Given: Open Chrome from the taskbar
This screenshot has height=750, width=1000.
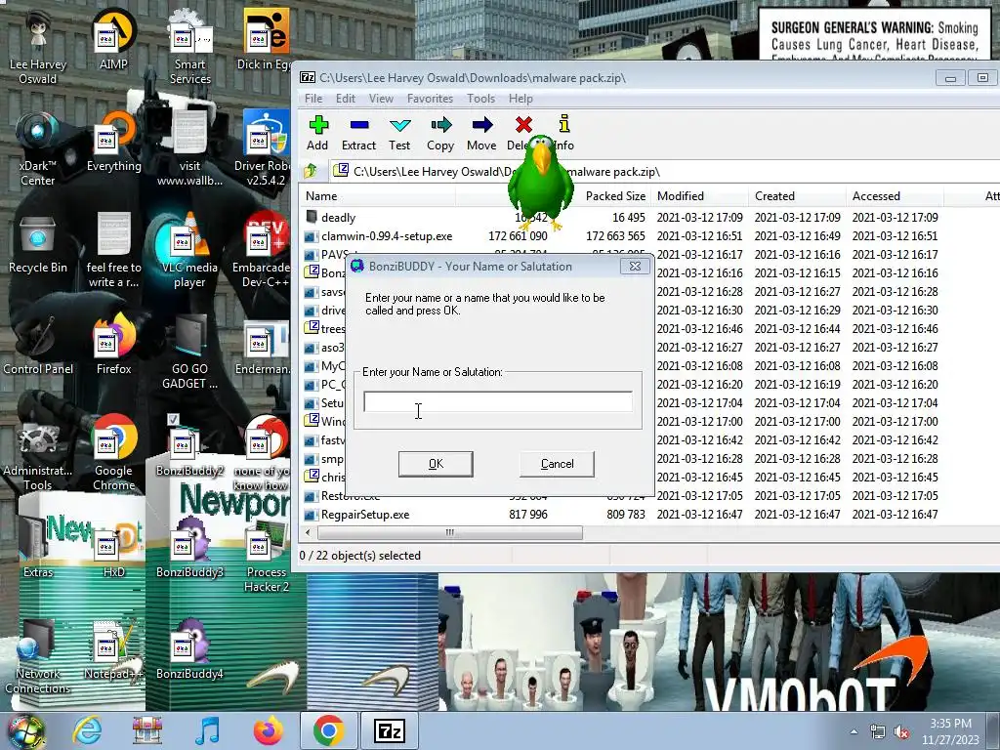Looking at the screenshot, I should point(329,730).
